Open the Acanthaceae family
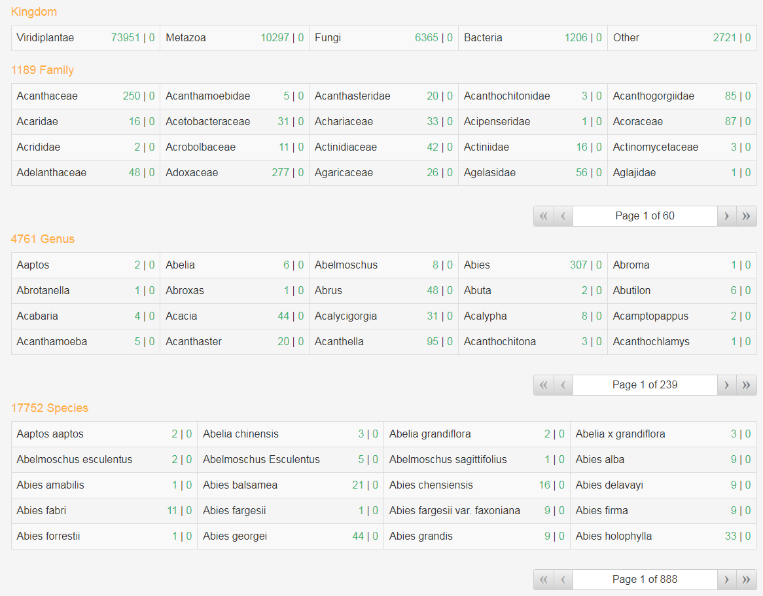The width and height of the screenshot is (763, 596). click(47, 96)
